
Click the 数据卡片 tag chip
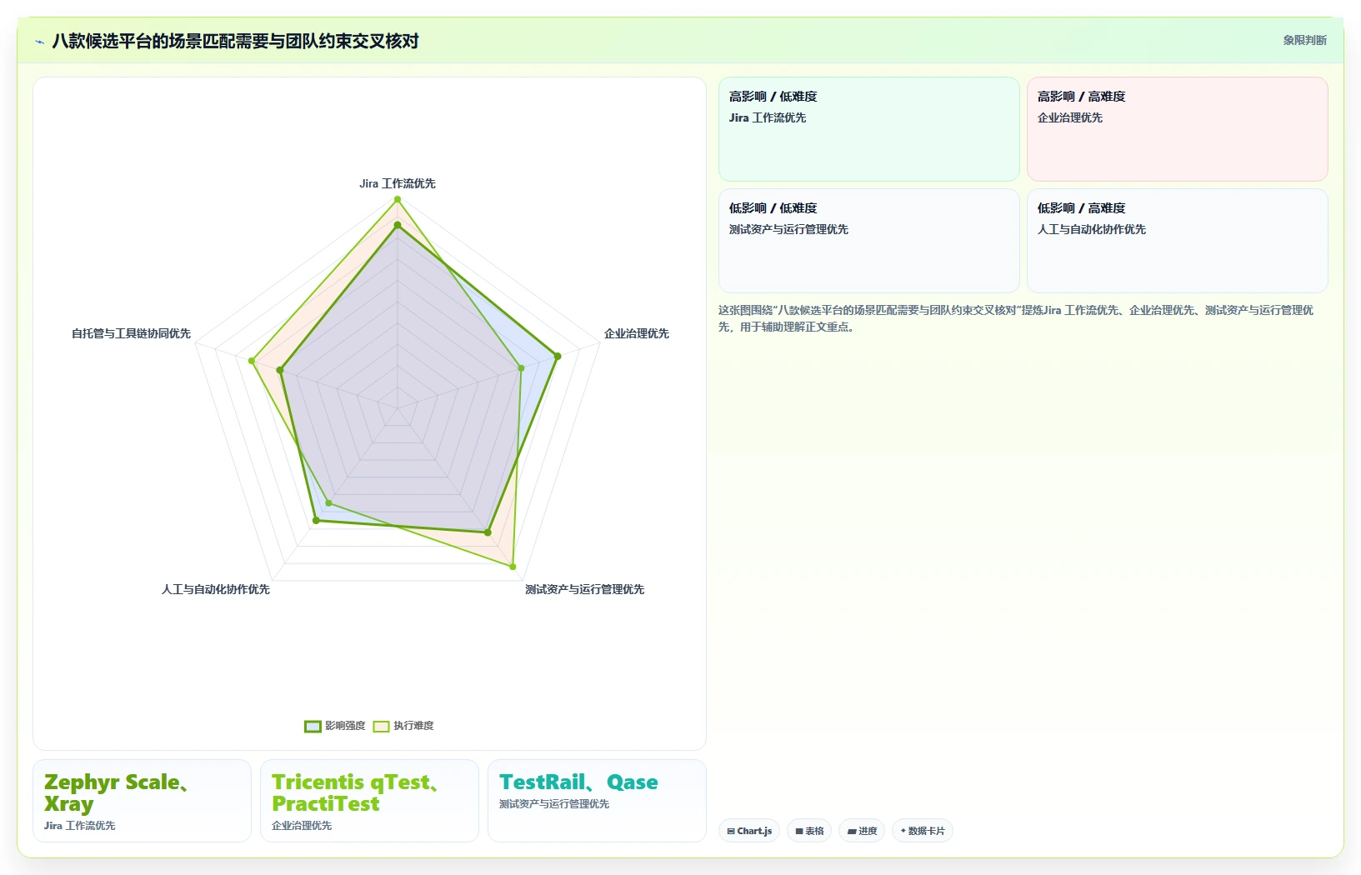pyautogui.click(x=923, y=831)
